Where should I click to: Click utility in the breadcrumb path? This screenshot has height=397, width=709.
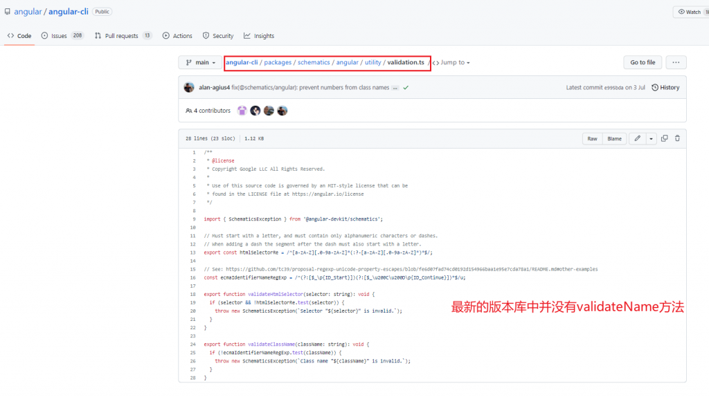(373, 62)
